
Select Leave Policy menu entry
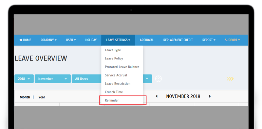122,58
